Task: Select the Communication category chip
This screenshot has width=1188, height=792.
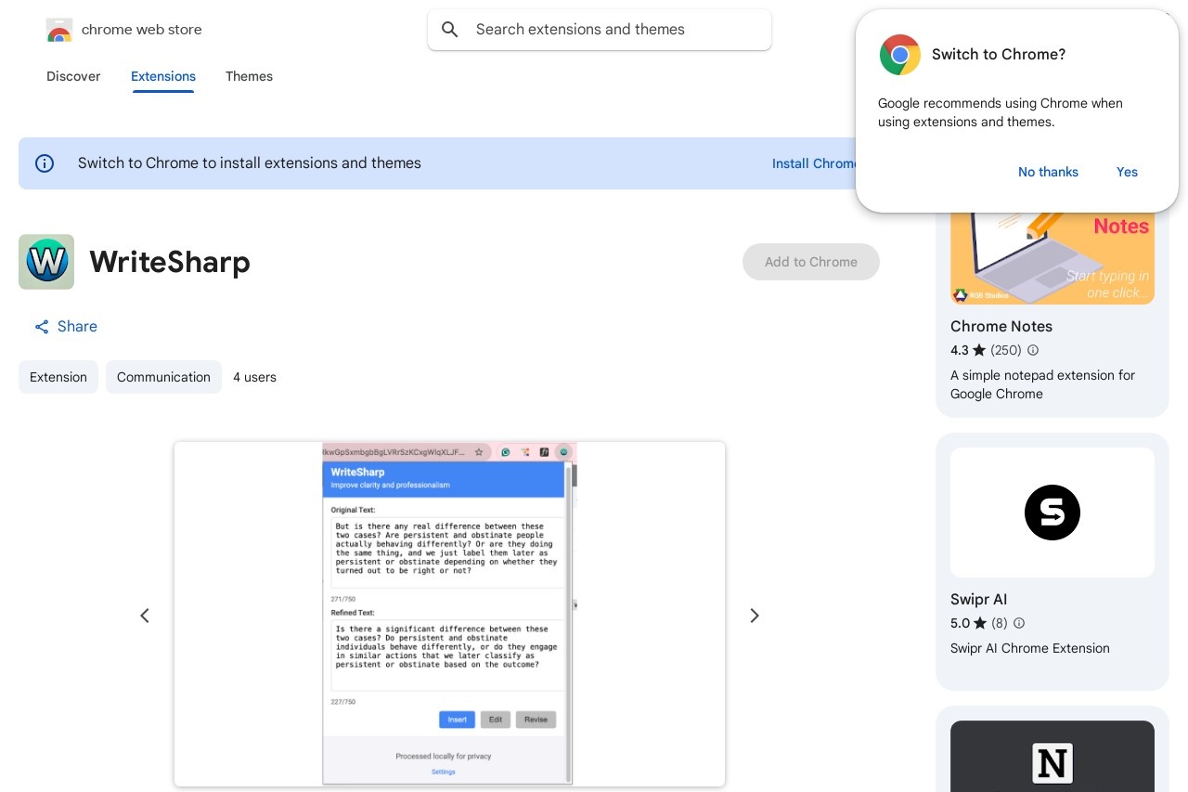Action: [x=163, y=377]
